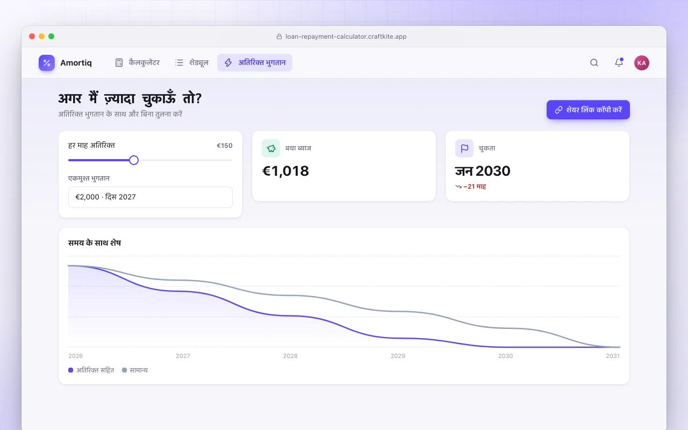Click the 2029 axis label
The image size is (688, 430).
coord(398,356)
